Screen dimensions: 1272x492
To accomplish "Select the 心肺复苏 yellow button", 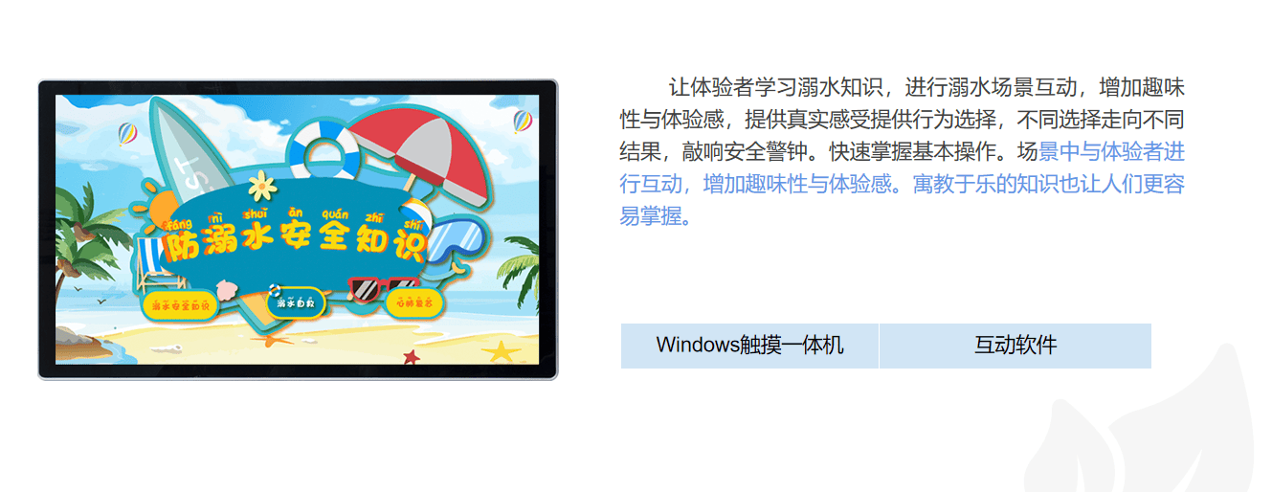I will [414, 302].
